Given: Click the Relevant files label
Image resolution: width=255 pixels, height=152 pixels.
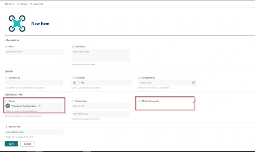Looking at the screenshot, I should point(14,127).
